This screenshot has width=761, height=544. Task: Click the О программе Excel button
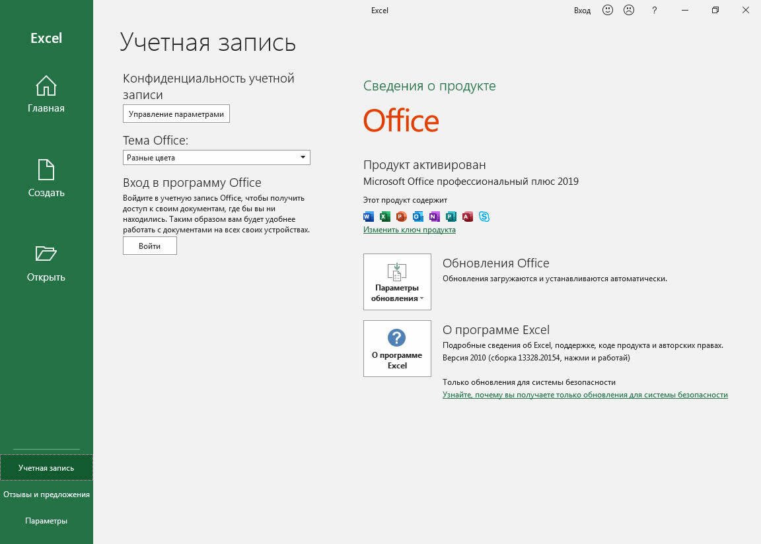[397, 349]
